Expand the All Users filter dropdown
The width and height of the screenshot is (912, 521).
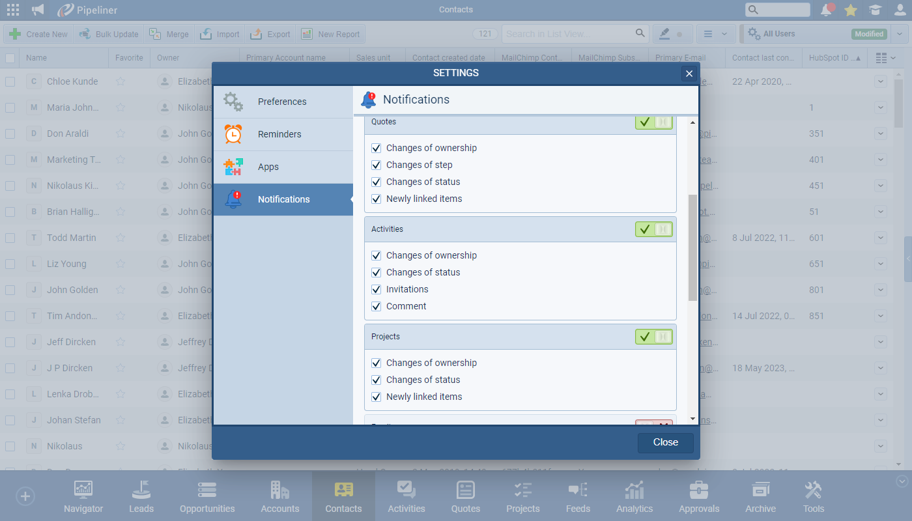tap(900, 34)
